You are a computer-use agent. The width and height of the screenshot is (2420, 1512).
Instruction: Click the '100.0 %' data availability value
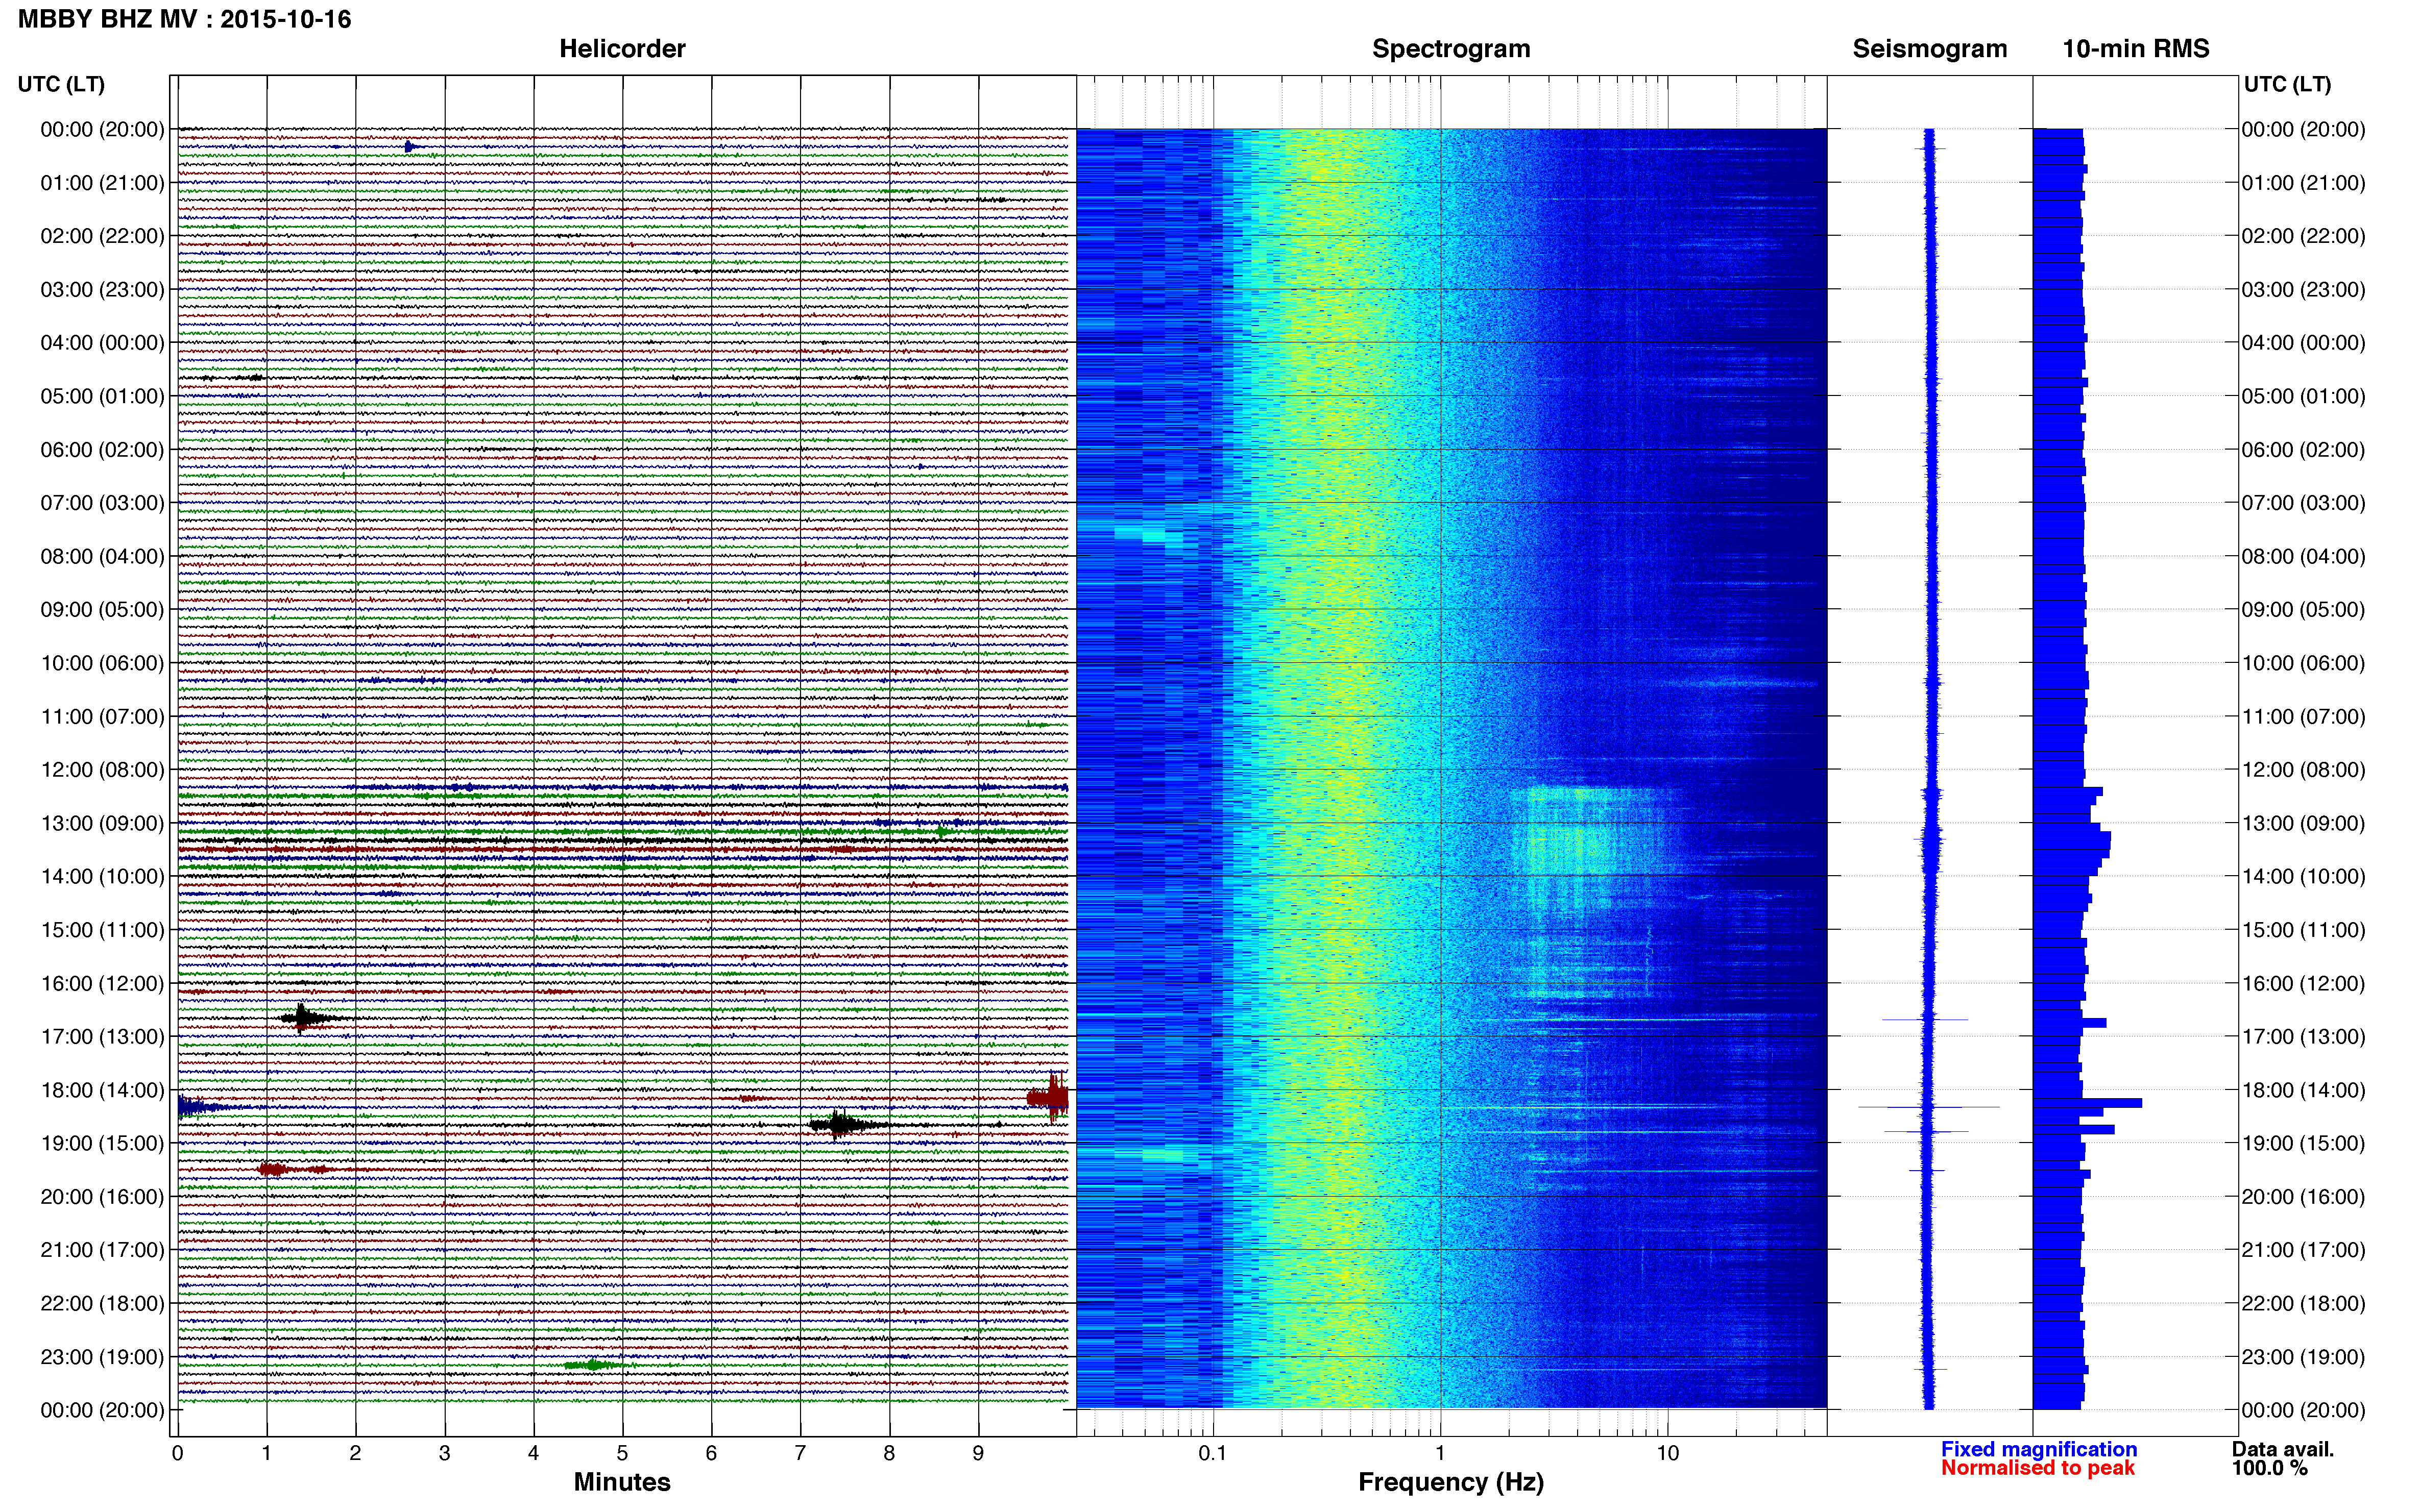(2270, 1468)
